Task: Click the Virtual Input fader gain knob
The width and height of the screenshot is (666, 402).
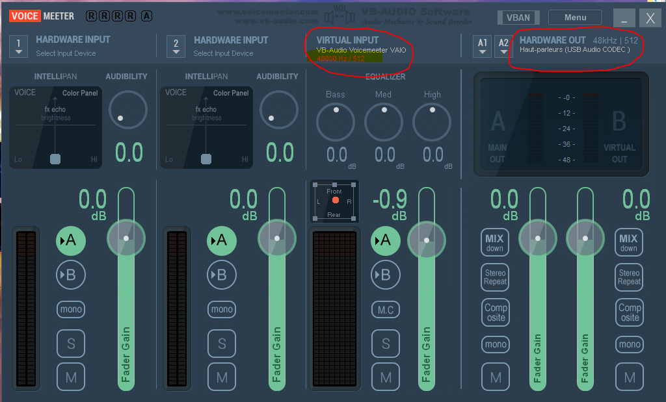Action: point(427,240)
